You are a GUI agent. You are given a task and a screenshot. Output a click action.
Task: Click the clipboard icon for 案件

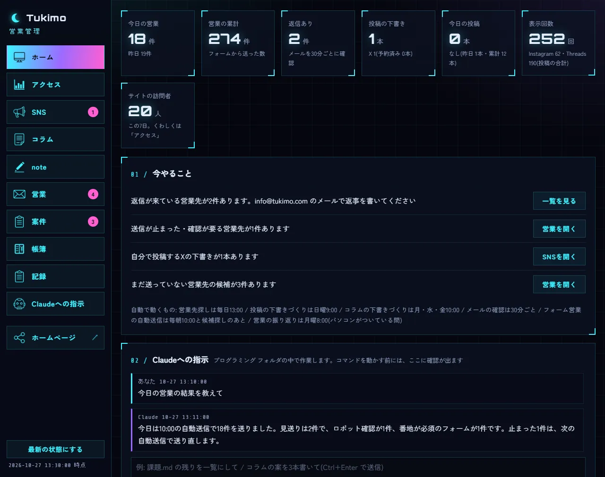click(x=19, y=221)
